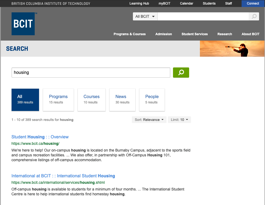The height and width of the screenshot is (205, 265).
Task: Switch to the Courses results tab
Action: click(91, 100)
